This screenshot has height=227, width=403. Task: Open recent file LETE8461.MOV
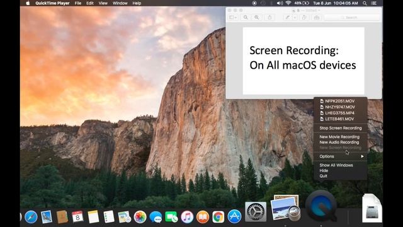[x=340, y=119]
